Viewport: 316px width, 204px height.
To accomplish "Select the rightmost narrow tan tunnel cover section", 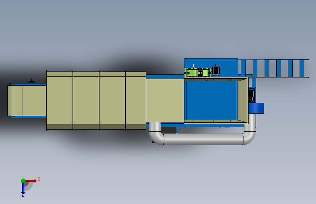I will [136, 101].
